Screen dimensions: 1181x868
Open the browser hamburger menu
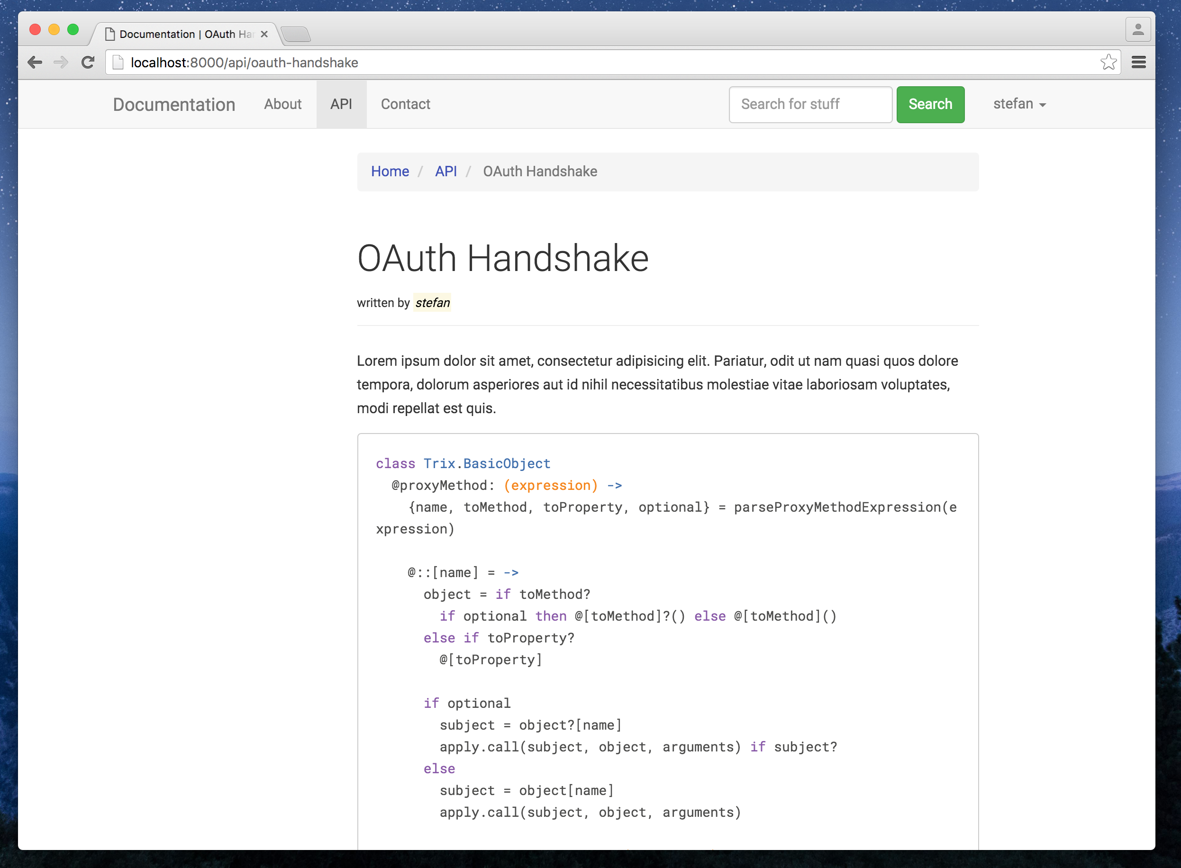pyautogui.click(x=1139, y=62)
